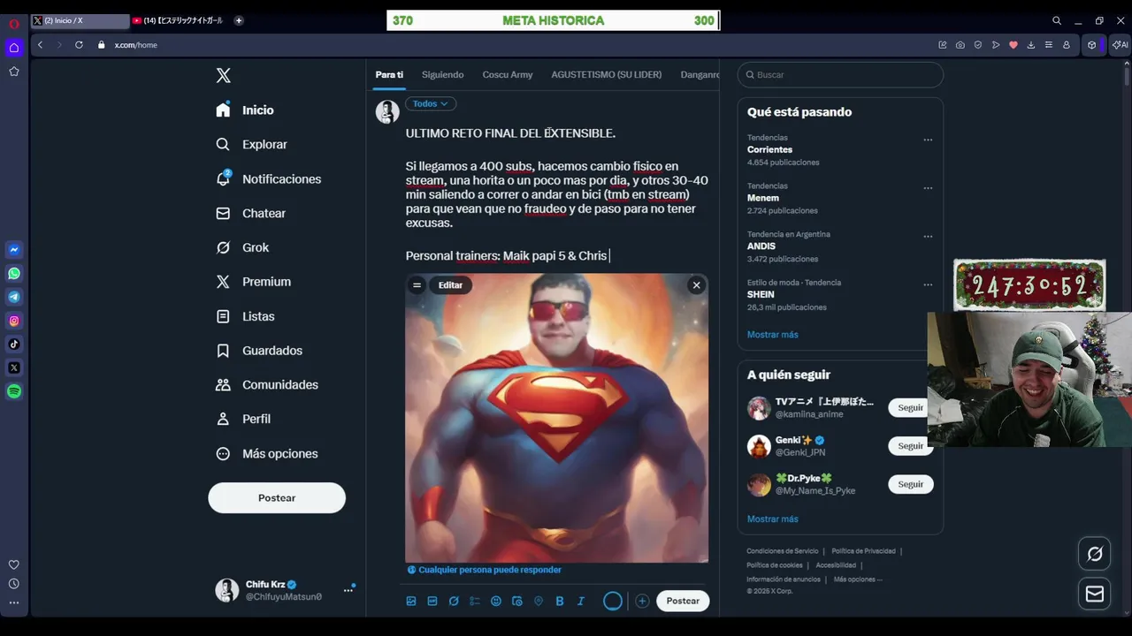Open Política de Privacidad link
The height and width of the screenshot is (636, 1132).
[x=863, y=551]
